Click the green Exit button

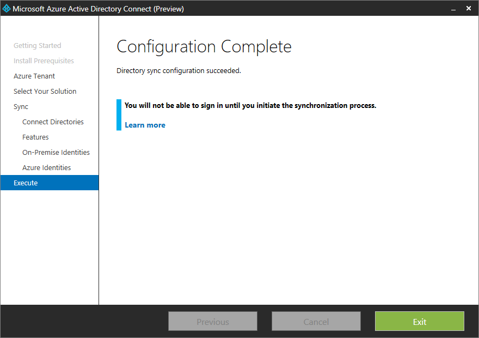pyautogui.click(x=419, y=321)
